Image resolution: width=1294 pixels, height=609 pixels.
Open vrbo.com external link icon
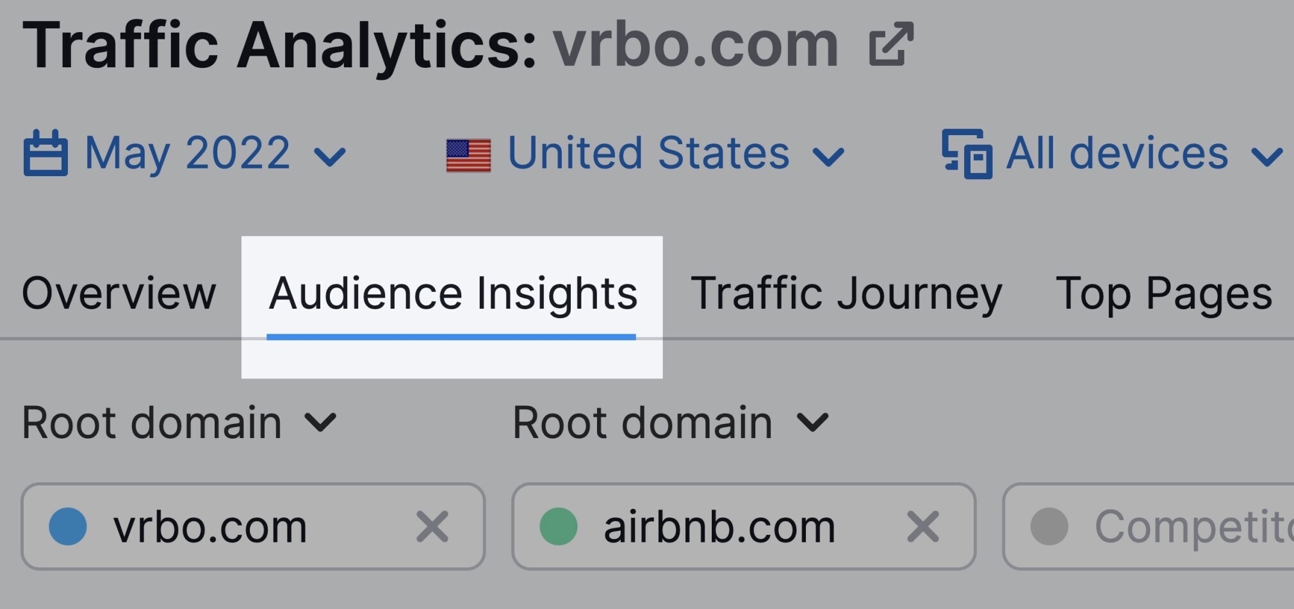point(890,44)
